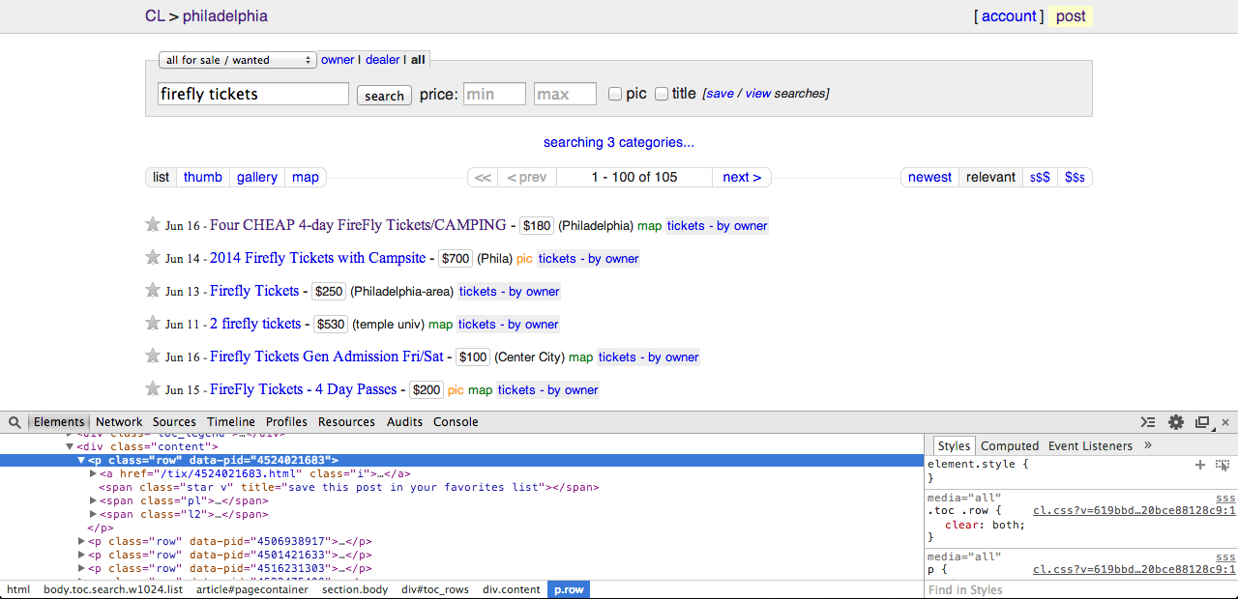Focus the max price field
This screenshot has width=1238, height=599.
pos(565,94)
